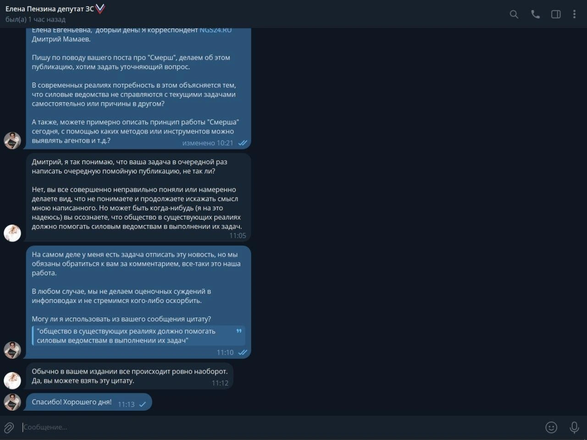Click the message input field

280,427
